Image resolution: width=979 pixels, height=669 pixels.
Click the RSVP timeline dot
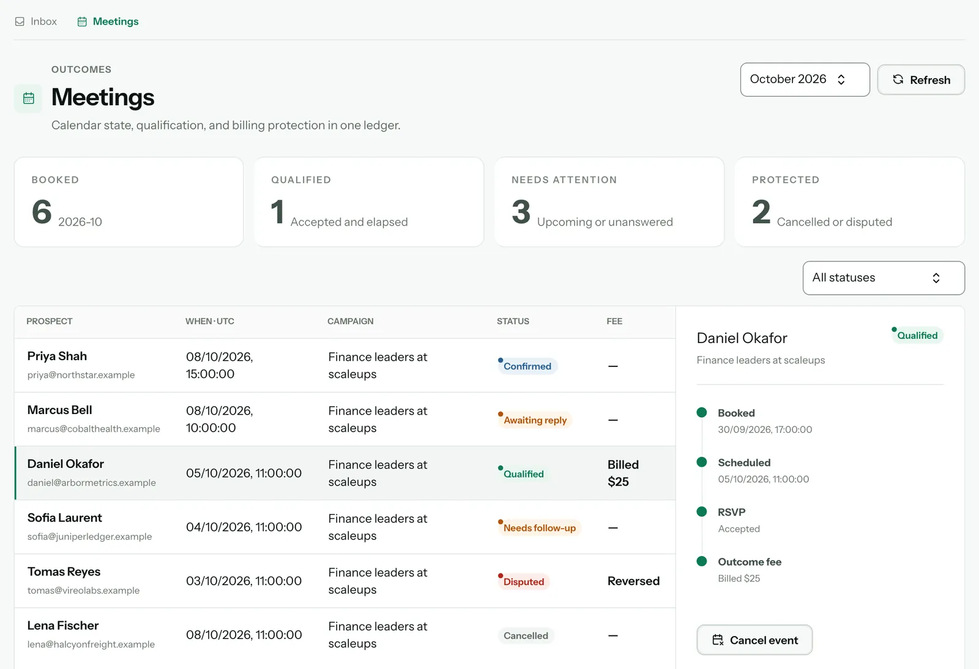[702, 512]
